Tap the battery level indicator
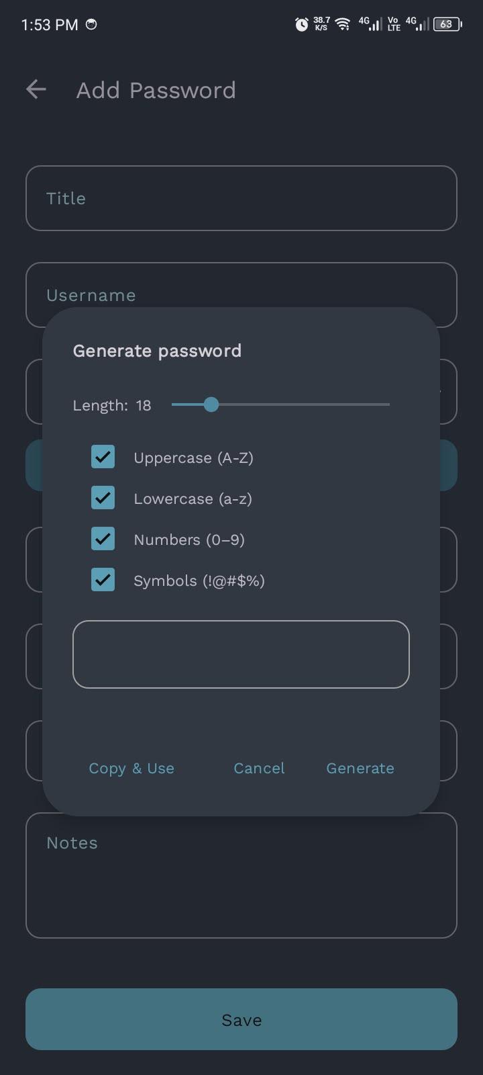Screen dimensions: 483x1075 (x=447, y=24)
